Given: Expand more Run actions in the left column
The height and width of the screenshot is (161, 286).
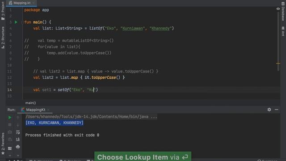Looking at the screenshot, I should coord(10,156).
